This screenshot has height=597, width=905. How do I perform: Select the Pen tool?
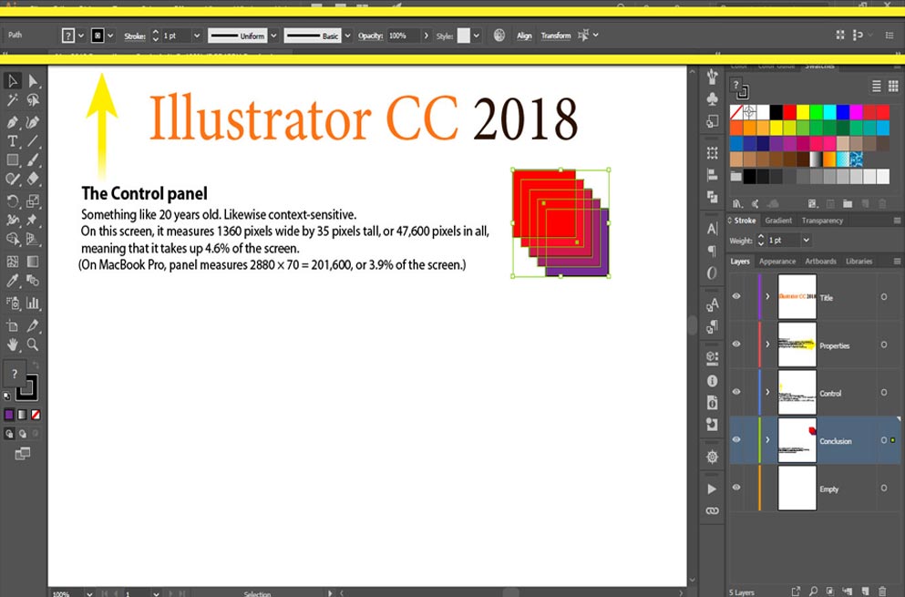click(x=13, y=122)
